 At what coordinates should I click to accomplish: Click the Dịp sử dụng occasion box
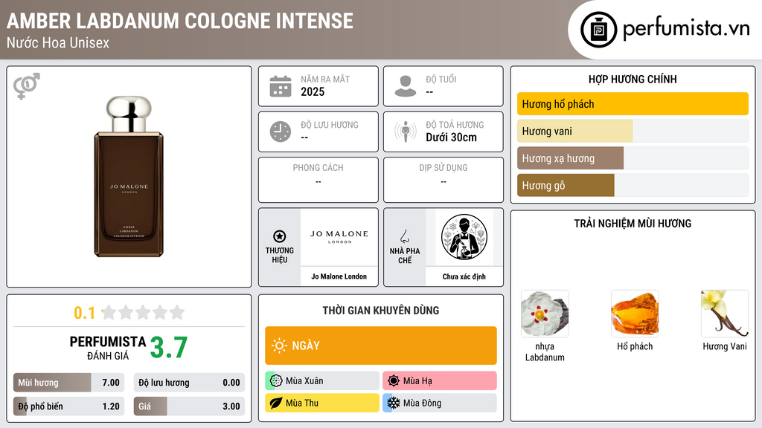point(444,180)
